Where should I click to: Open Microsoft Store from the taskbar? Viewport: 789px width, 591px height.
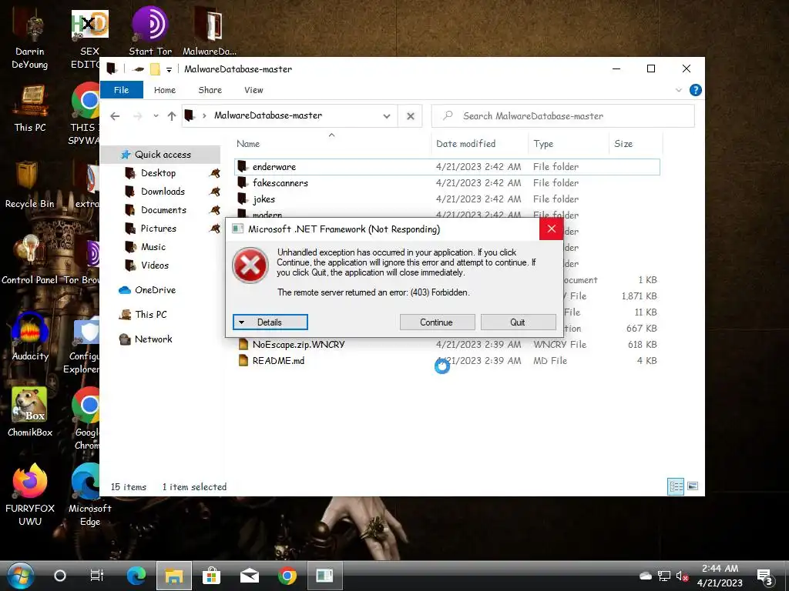(x=211, y=576)
